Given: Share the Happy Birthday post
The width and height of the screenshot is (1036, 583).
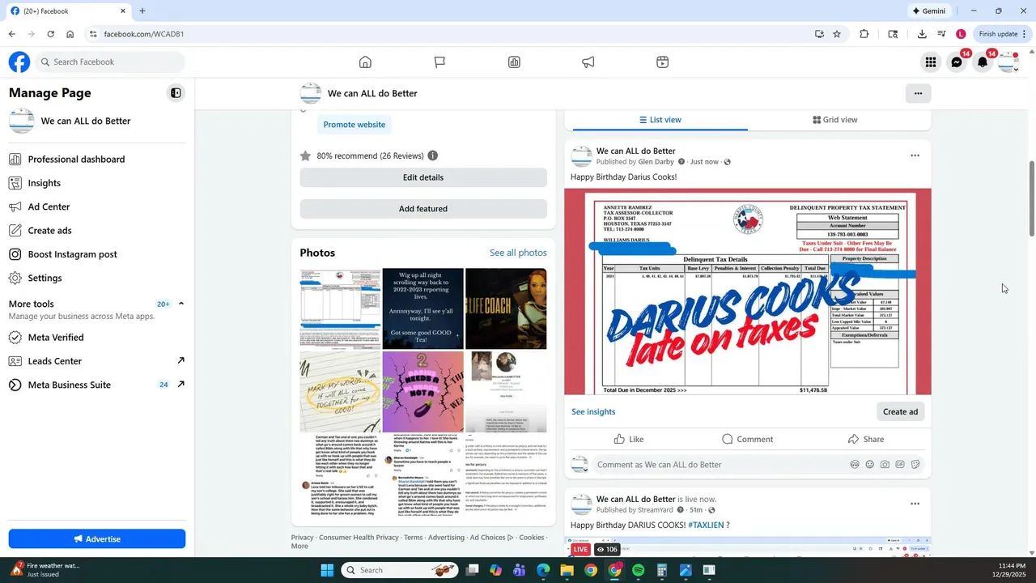Looking at the screenshot, I should (866, 439).
